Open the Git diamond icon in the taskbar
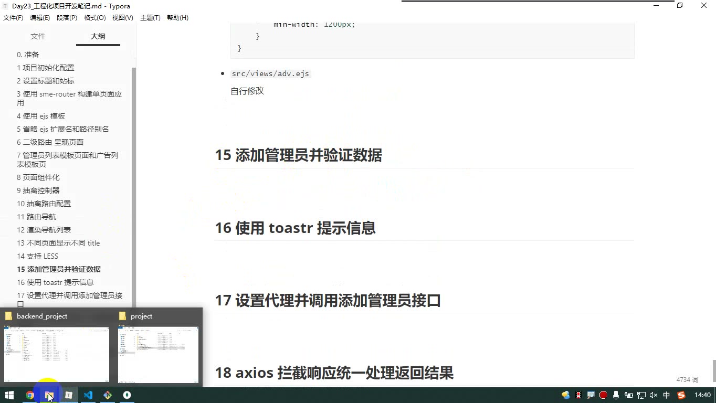The image size is (716, 403). 108,395
